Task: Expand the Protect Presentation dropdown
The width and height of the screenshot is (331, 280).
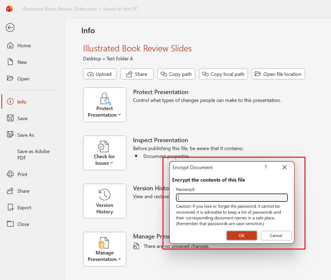Action: coord(105,105)
